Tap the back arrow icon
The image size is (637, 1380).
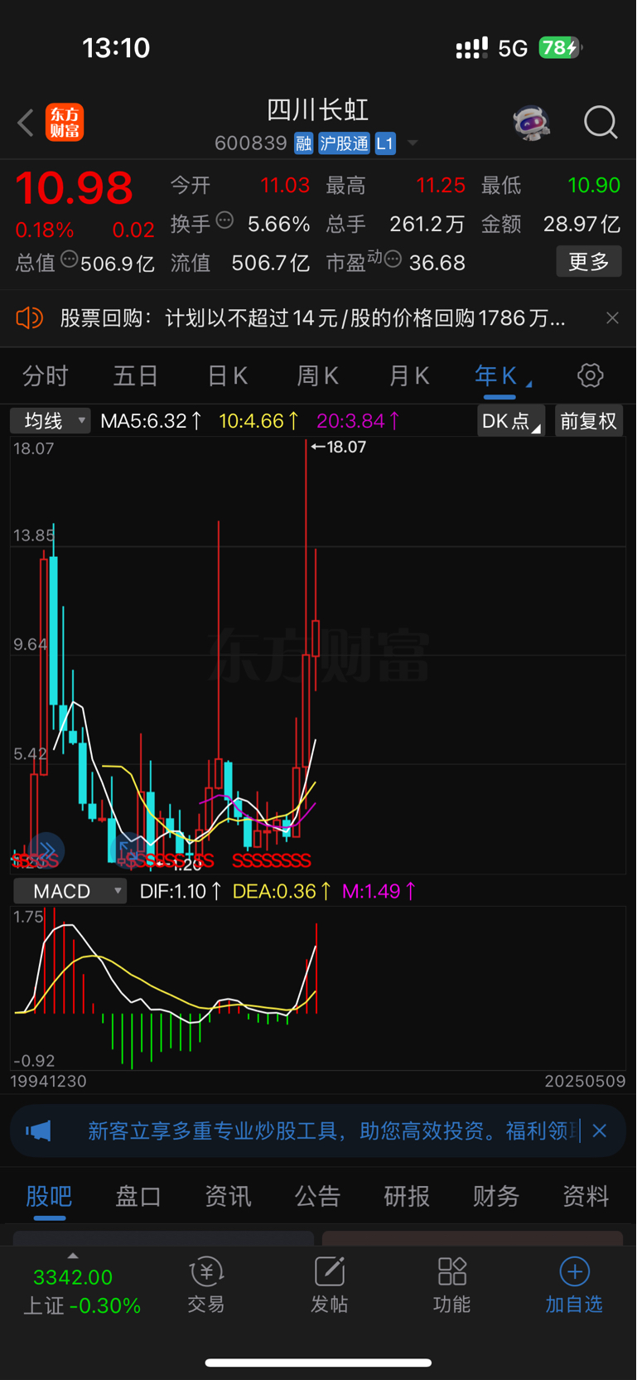click(x=26, y=123)
